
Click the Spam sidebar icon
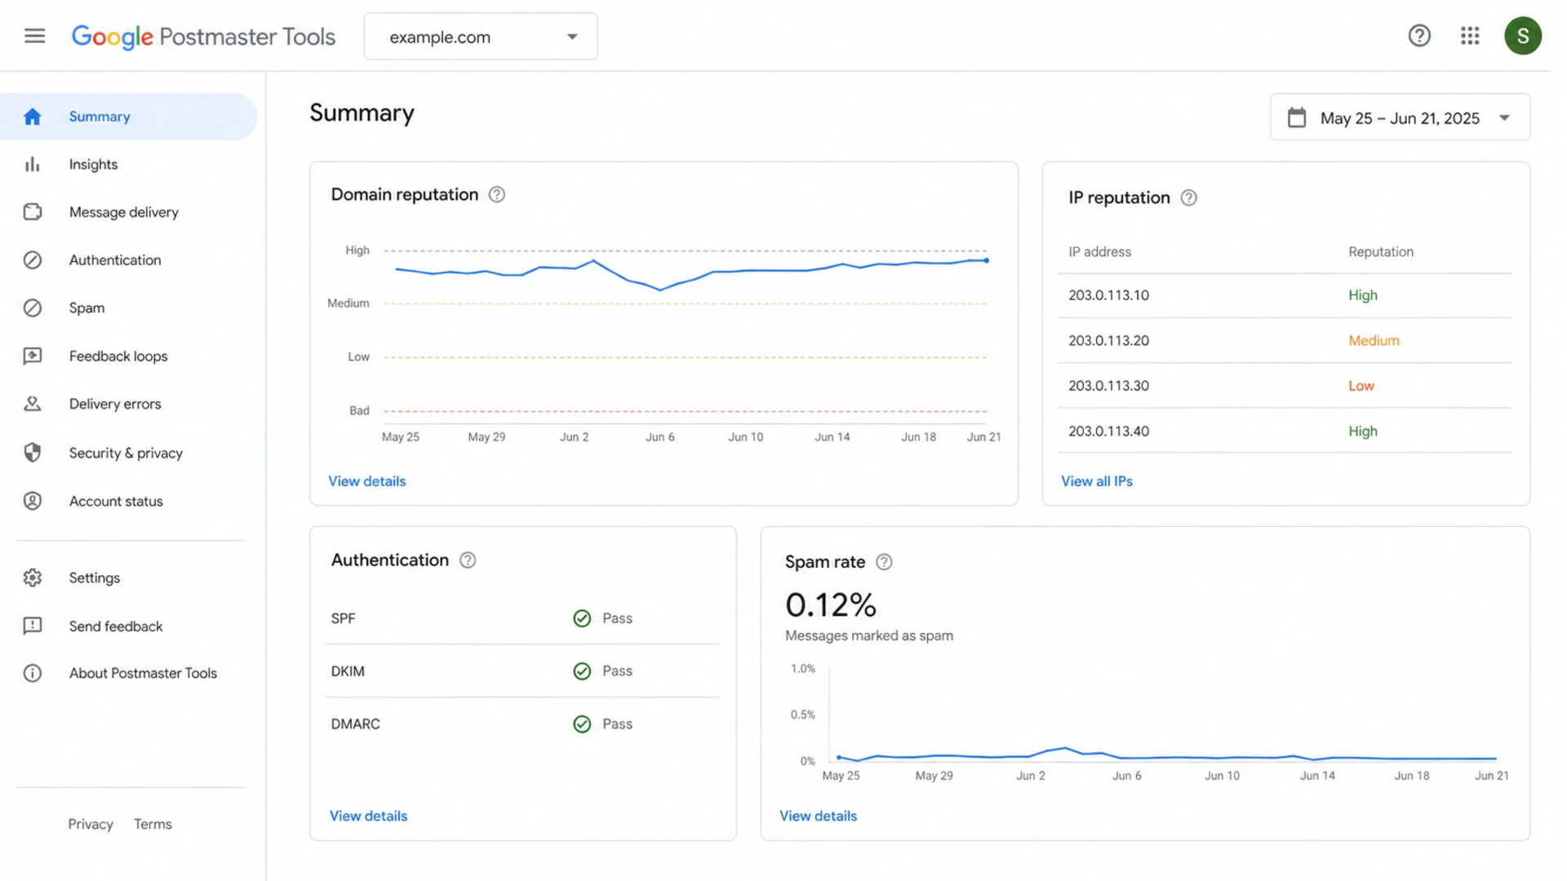pyautogui.click(x=33, y=308)
